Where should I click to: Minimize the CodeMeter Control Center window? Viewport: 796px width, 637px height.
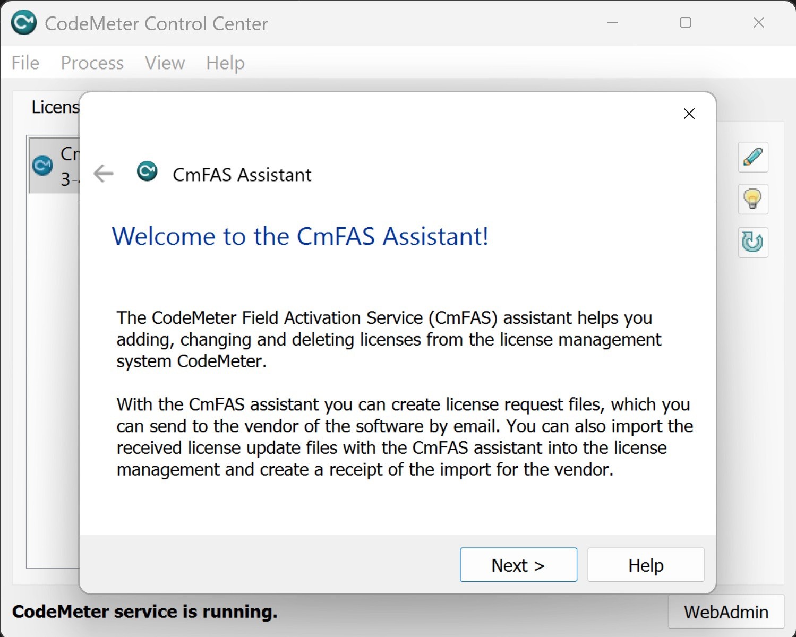point(613,22)
